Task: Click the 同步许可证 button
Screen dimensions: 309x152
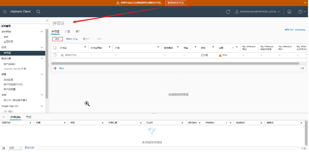Action: pyautogui.click(x=72, y=39)
